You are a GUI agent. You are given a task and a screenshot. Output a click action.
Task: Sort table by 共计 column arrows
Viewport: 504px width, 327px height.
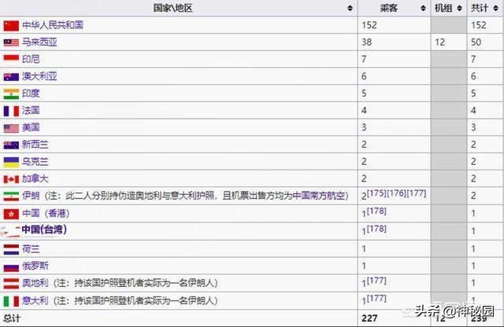497,8
